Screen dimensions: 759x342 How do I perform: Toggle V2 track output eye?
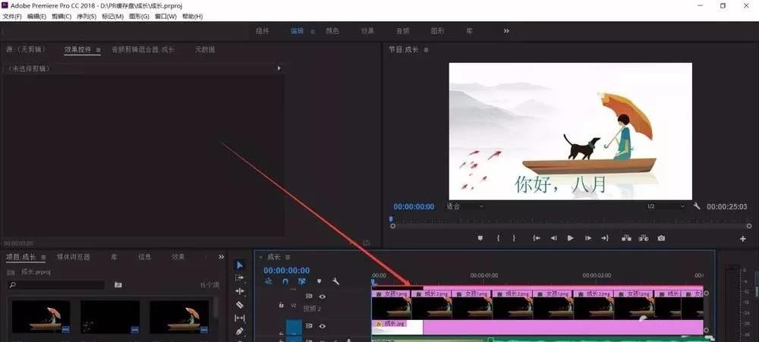(322, 297)
